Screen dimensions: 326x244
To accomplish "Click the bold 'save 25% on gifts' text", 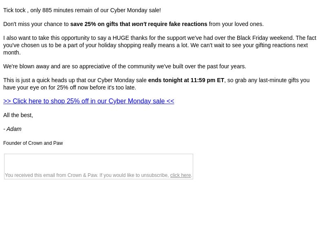I will [x=100, y=24].
